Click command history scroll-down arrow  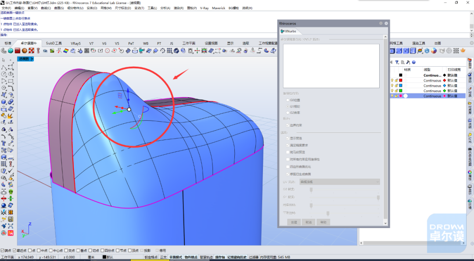tap(471, 31)
